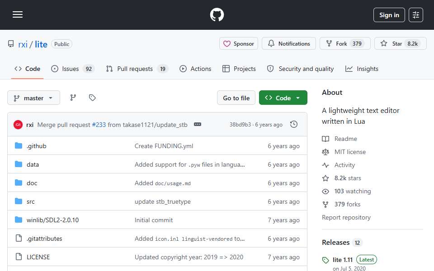Open the Pull requests tab
Image resolution: width=434 pixels, height=271 pixels.
(137, 69)
